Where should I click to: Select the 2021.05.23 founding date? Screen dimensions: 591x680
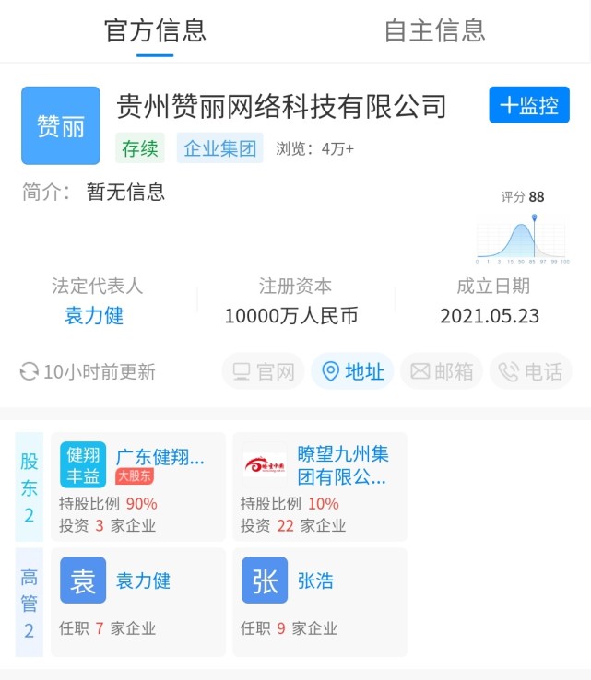[x=490, y=316]
